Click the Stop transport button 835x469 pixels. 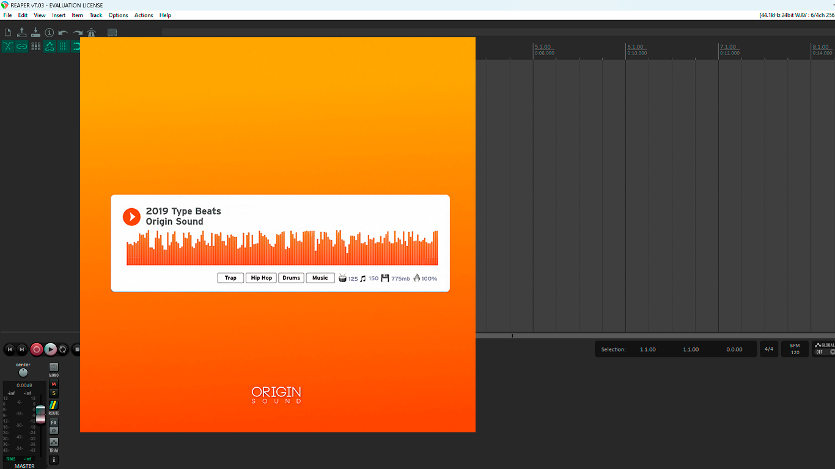[x=76, y=349]
